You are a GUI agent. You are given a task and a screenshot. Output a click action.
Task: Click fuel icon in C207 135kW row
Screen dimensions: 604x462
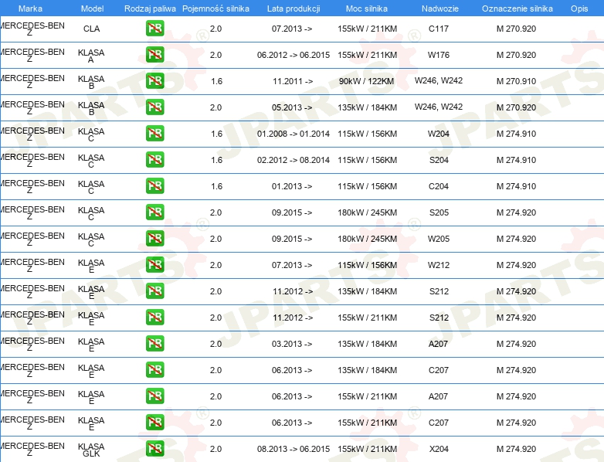tap(154, 370)
